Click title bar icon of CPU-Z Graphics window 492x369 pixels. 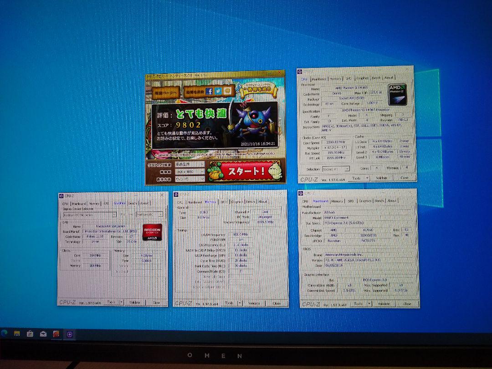[61, 196]
